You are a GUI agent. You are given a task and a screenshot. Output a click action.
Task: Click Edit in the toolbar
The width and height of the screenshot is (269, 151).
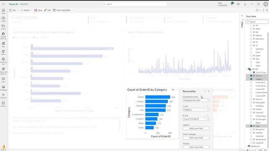[x=47, y=10]
